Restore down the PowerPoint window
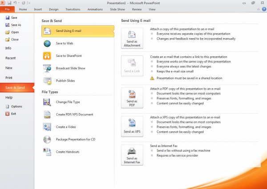 pyautogui.click(x=253, y=3)
